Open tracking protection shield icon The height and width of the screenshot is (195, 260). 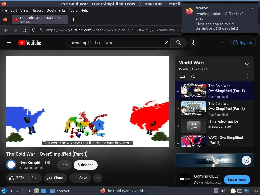[34, 30]
